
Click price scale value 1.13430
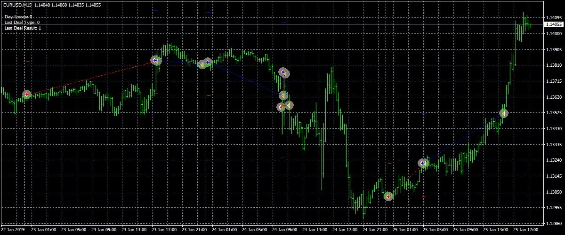pyautogui.click(x=554, y=129)
